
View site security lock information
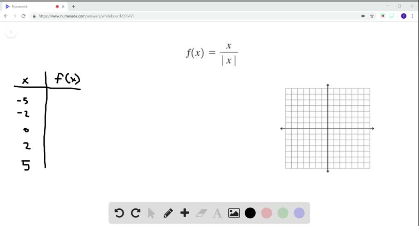pyautogui.click(x=34, y=16)
